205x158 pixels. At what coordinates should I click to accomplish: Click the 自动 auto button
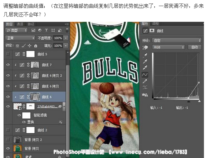pyautogui.click(x=195, y=47)
